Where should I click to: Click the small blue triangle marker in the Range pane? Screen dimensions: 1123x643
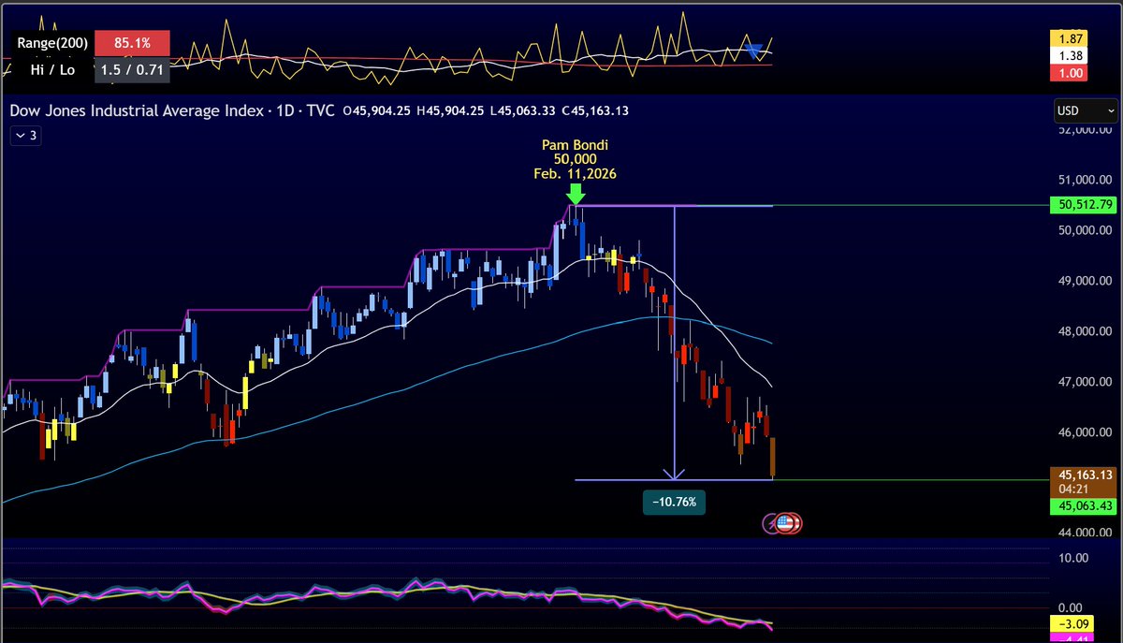point(755,50)
